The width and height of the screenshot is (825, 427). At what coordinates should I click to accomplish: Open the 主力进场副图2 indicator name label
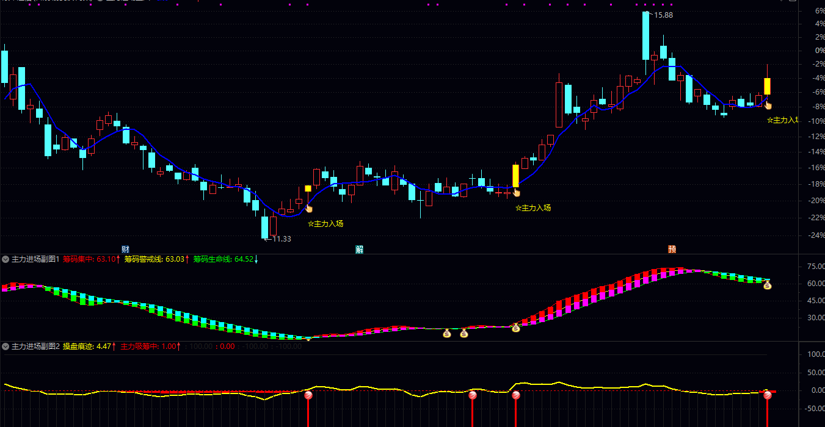[35, 346]
